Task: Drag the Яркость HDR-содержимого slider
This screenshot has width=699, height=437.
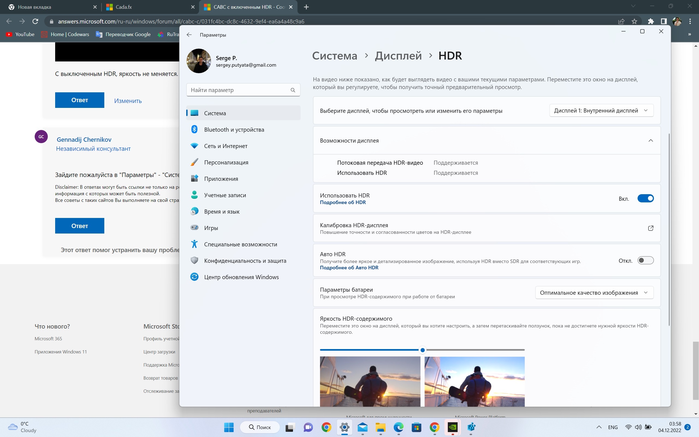Action: click(423, 349)
